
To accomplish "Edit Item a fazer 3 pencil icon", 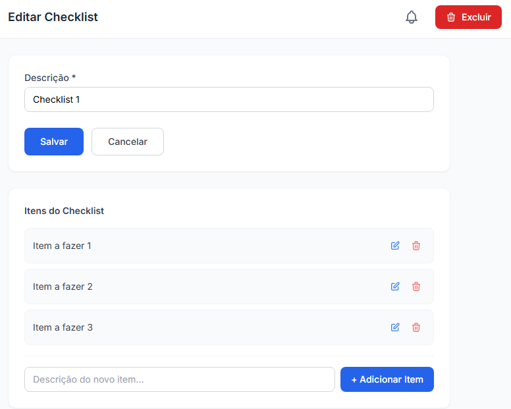I will pyautogui.click(x=395, y=327).
